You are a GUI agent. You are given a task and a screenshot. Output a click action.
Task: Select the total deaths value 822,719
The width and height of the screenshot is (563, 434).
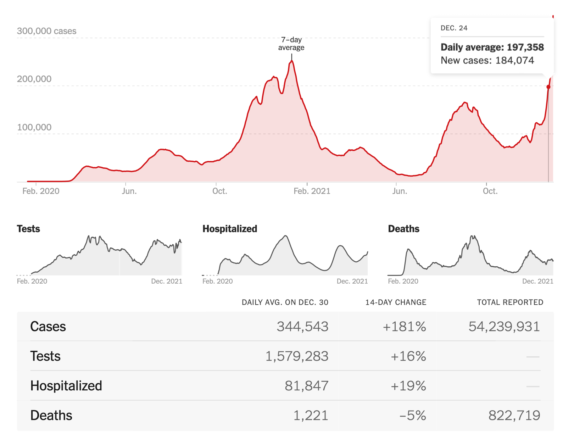point(514,415)
